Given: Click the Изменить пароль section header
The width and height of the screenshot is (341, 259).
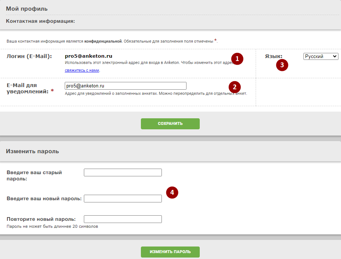Looking at the screenshot, I should [x=32, y=151].
